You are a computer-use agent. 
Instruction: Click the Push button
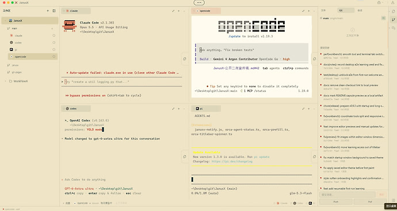336,202
